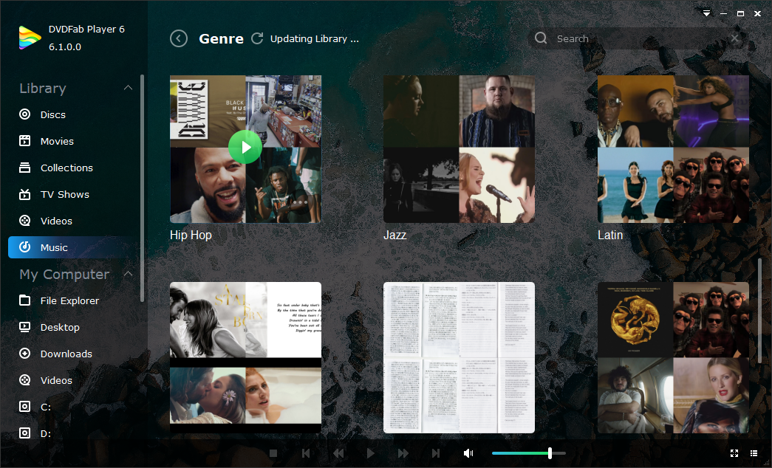Click the search magnifier icon
The height and width of the screenshot is (468, 772).
[x=541, y=38]
